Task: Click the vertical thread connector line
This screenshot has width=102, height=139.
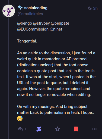Action: pos(9,78)
